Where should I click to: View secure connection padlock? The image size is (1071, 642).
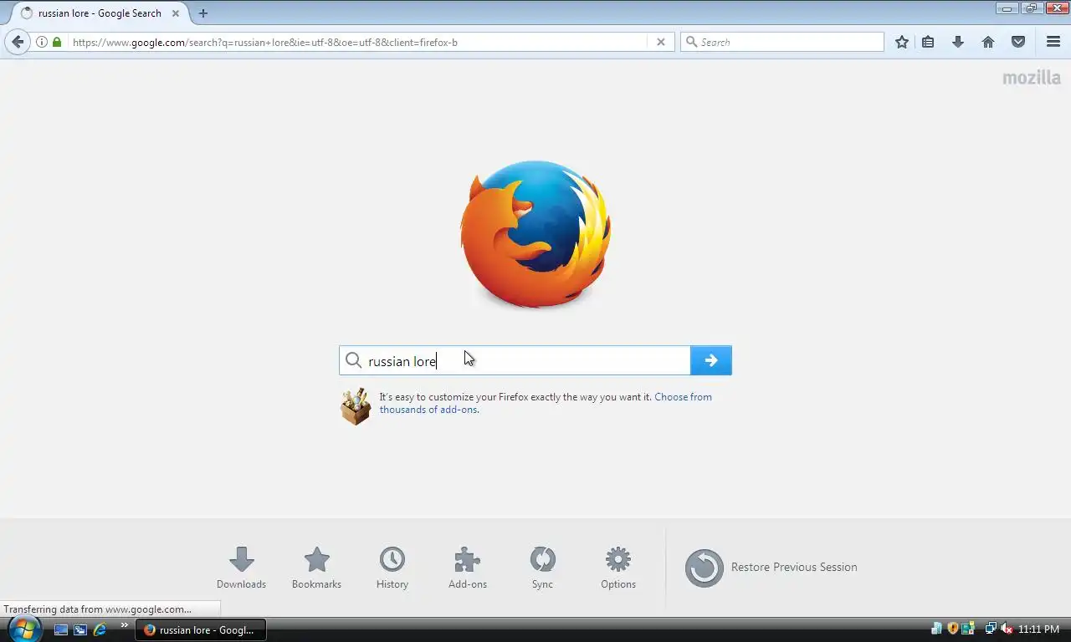[57, 42]
